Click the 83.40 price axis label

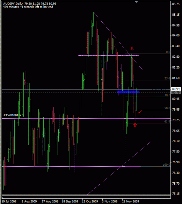(x=176, y=46)
